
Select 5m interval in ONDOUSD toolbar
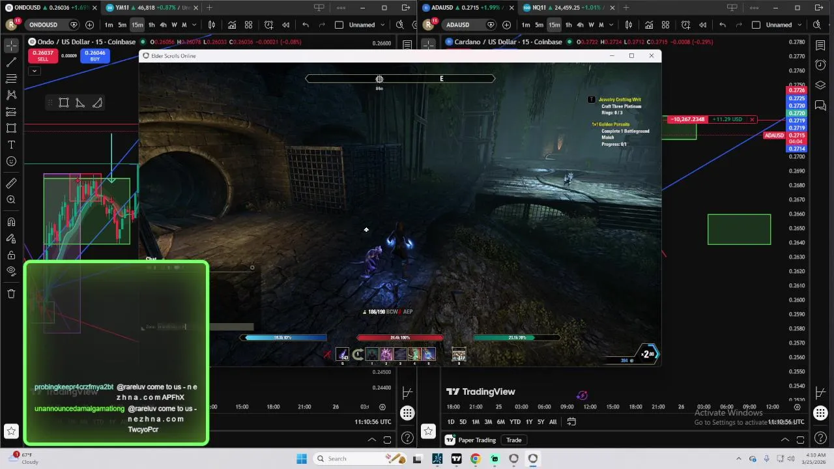[x=122, y=25]
